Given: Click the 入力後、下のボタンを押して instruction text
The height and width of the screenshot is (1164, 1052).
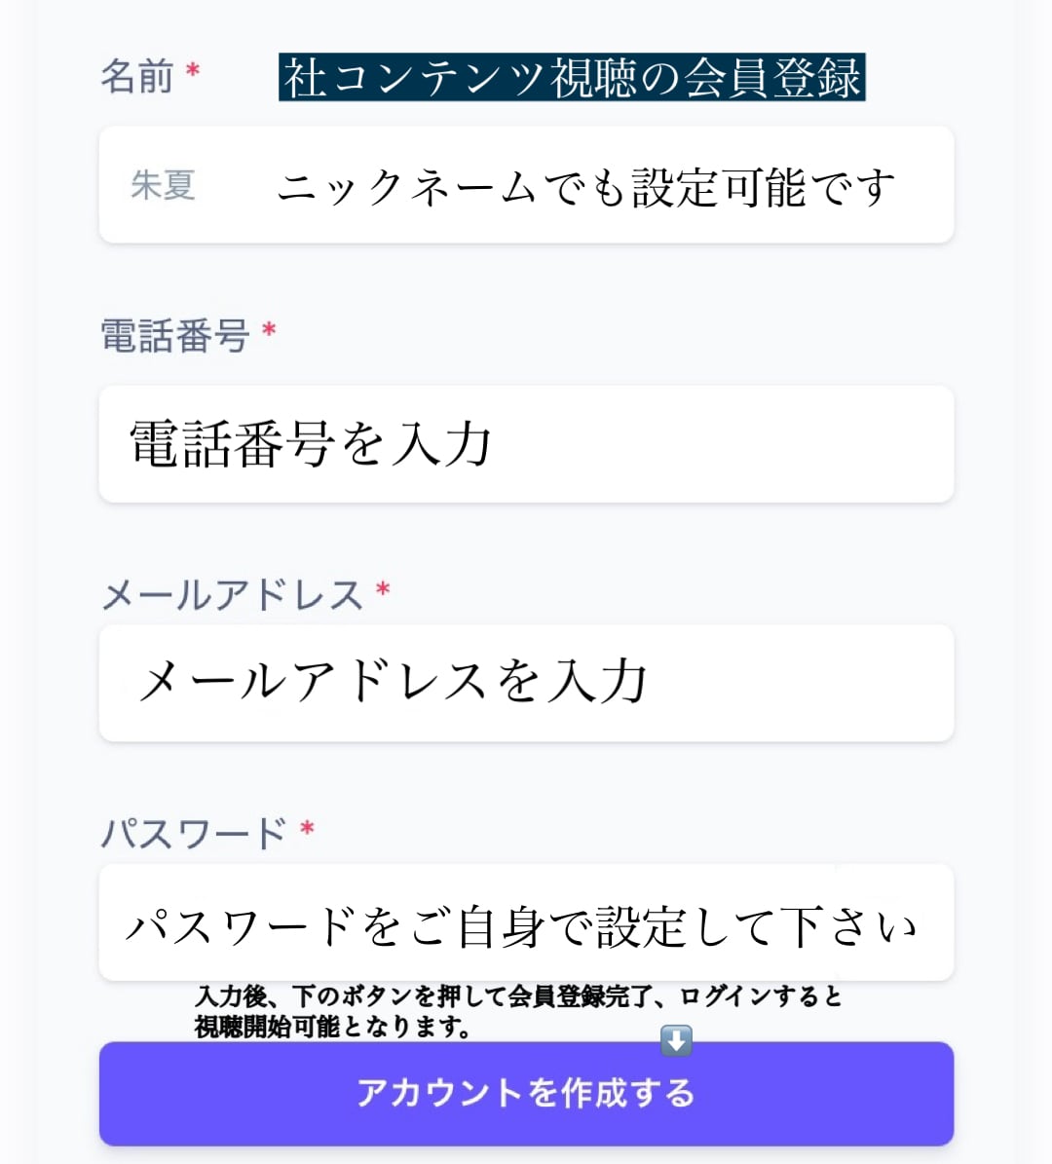Looking at the screenshot, I should coord(518,1010).
